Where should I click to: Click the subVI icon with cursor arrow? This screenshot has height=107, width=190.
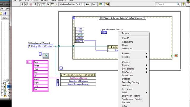46,56
